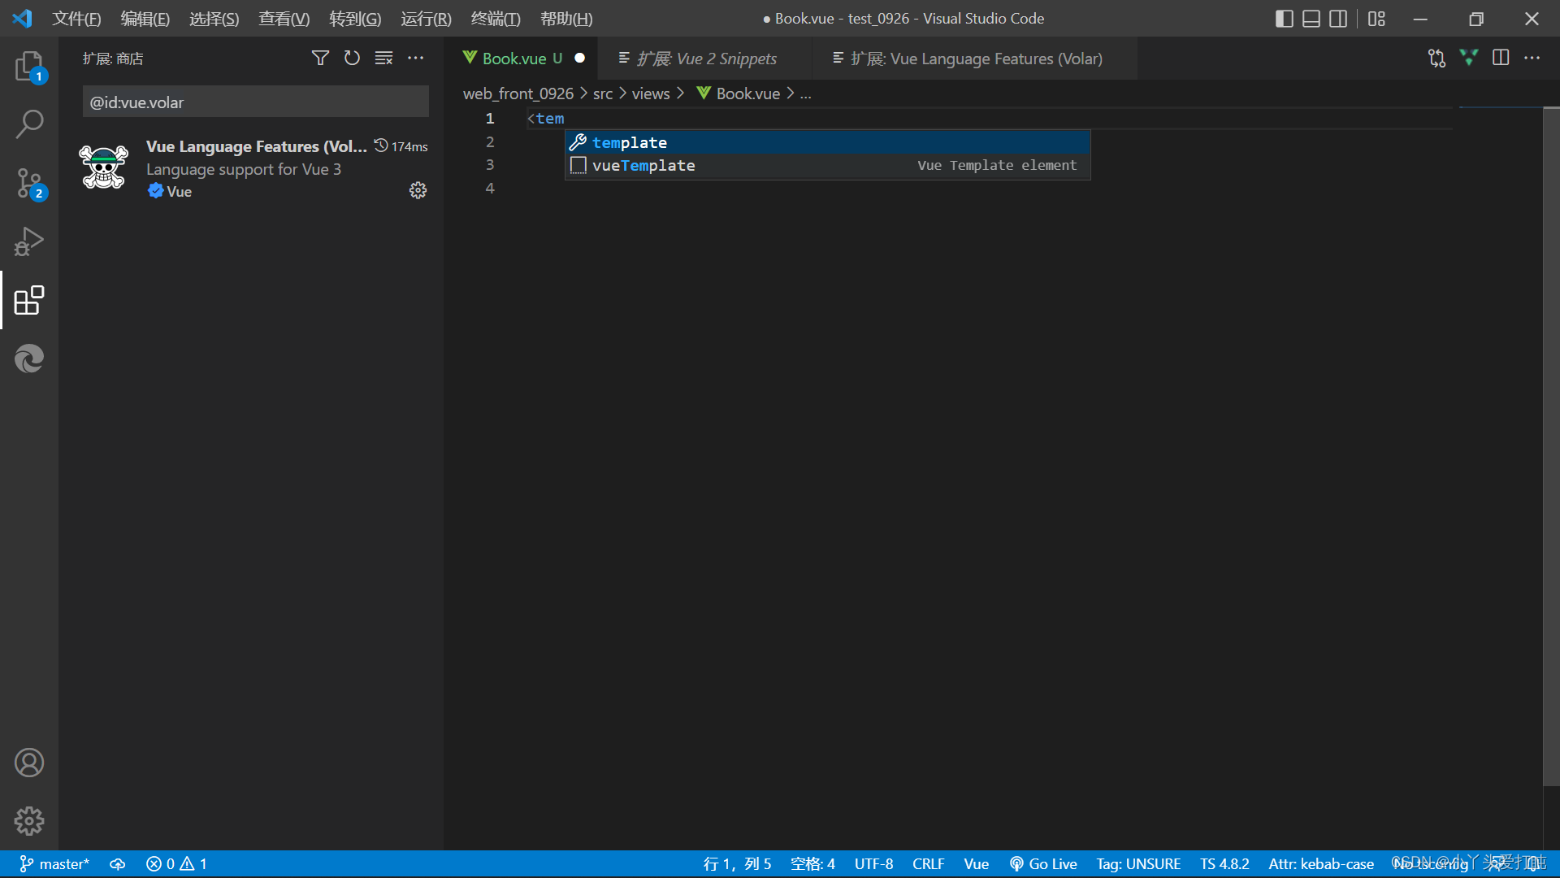
Task: Click web_front_0926 breadcrumb
Action: (x=518, y=93)
